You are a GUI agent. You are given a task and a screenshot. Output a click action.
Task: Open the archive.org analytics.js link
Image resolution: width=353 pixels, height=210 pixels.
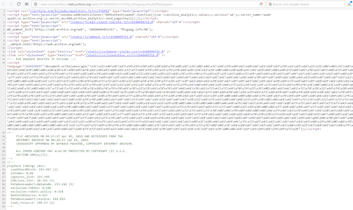pos(69,11)
